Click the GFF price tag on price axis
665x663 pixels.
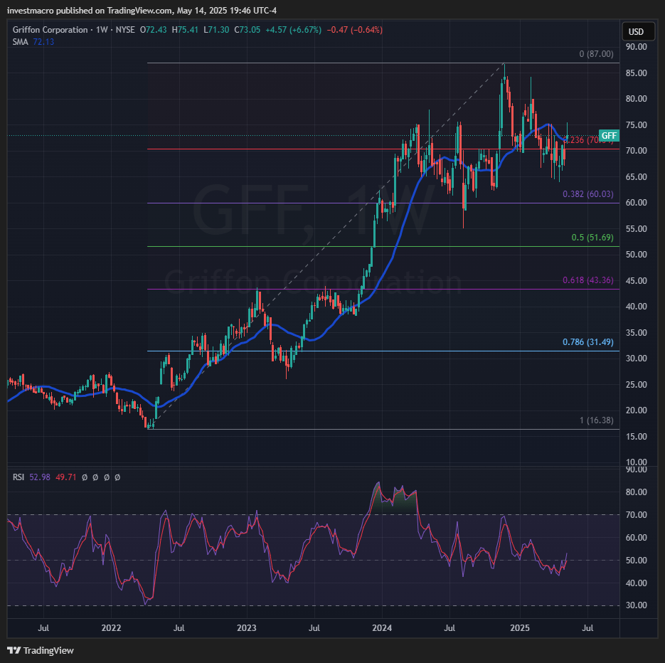point(608,136)
